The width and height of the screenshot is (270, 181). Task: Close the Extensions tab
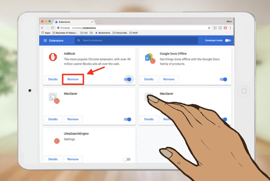[92, 22]
